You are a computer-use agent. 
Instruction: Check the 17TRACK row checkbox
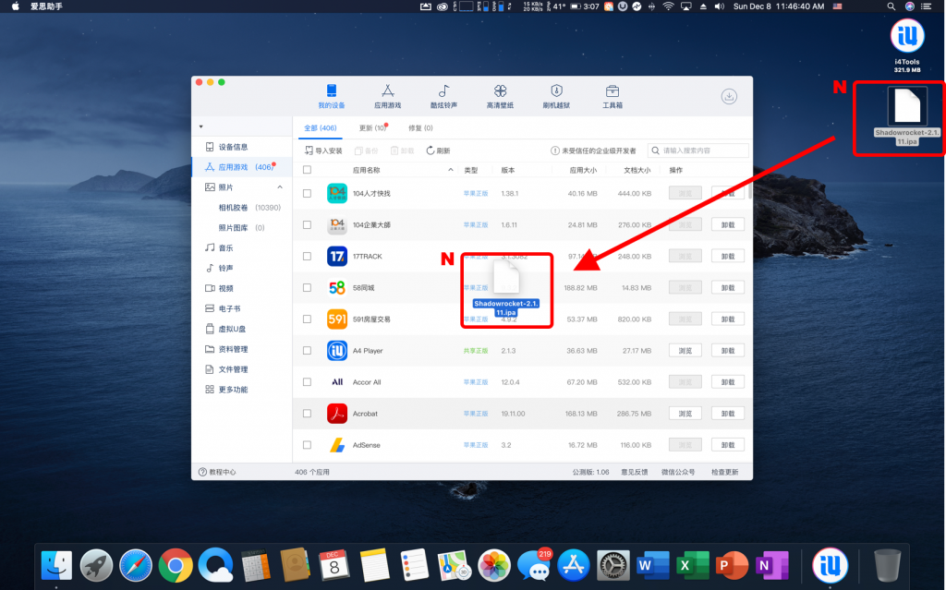point(307,257)
